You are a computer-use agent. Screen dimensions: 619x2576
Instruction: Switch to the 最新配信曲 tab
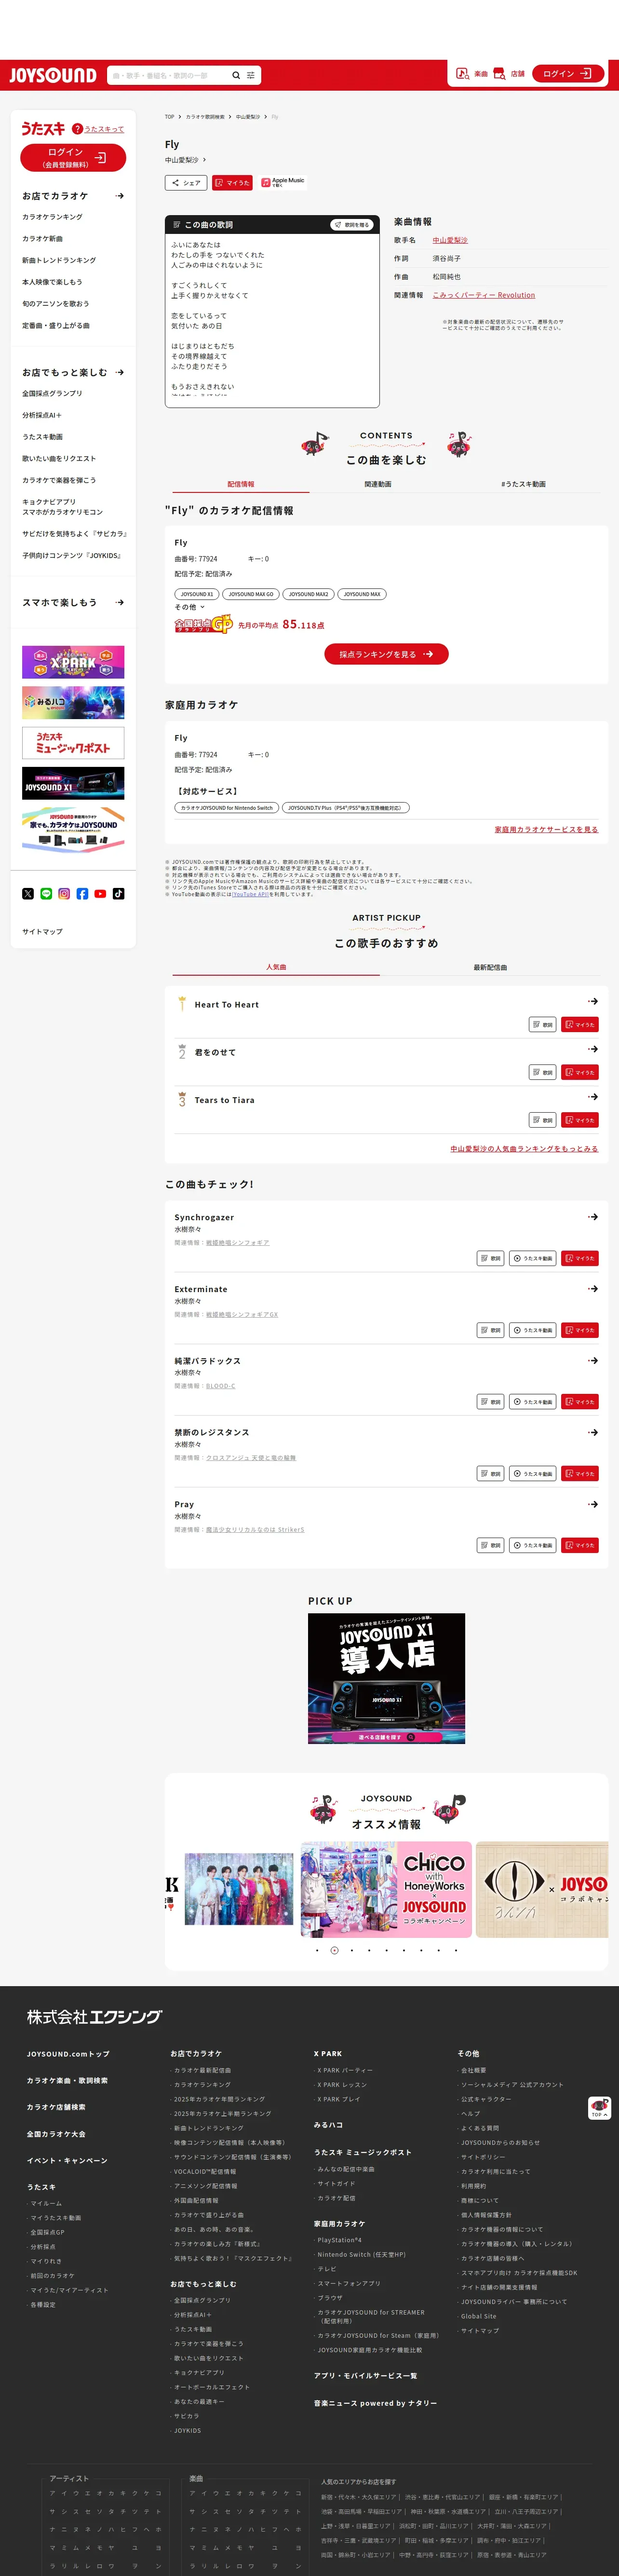(490, 967)
